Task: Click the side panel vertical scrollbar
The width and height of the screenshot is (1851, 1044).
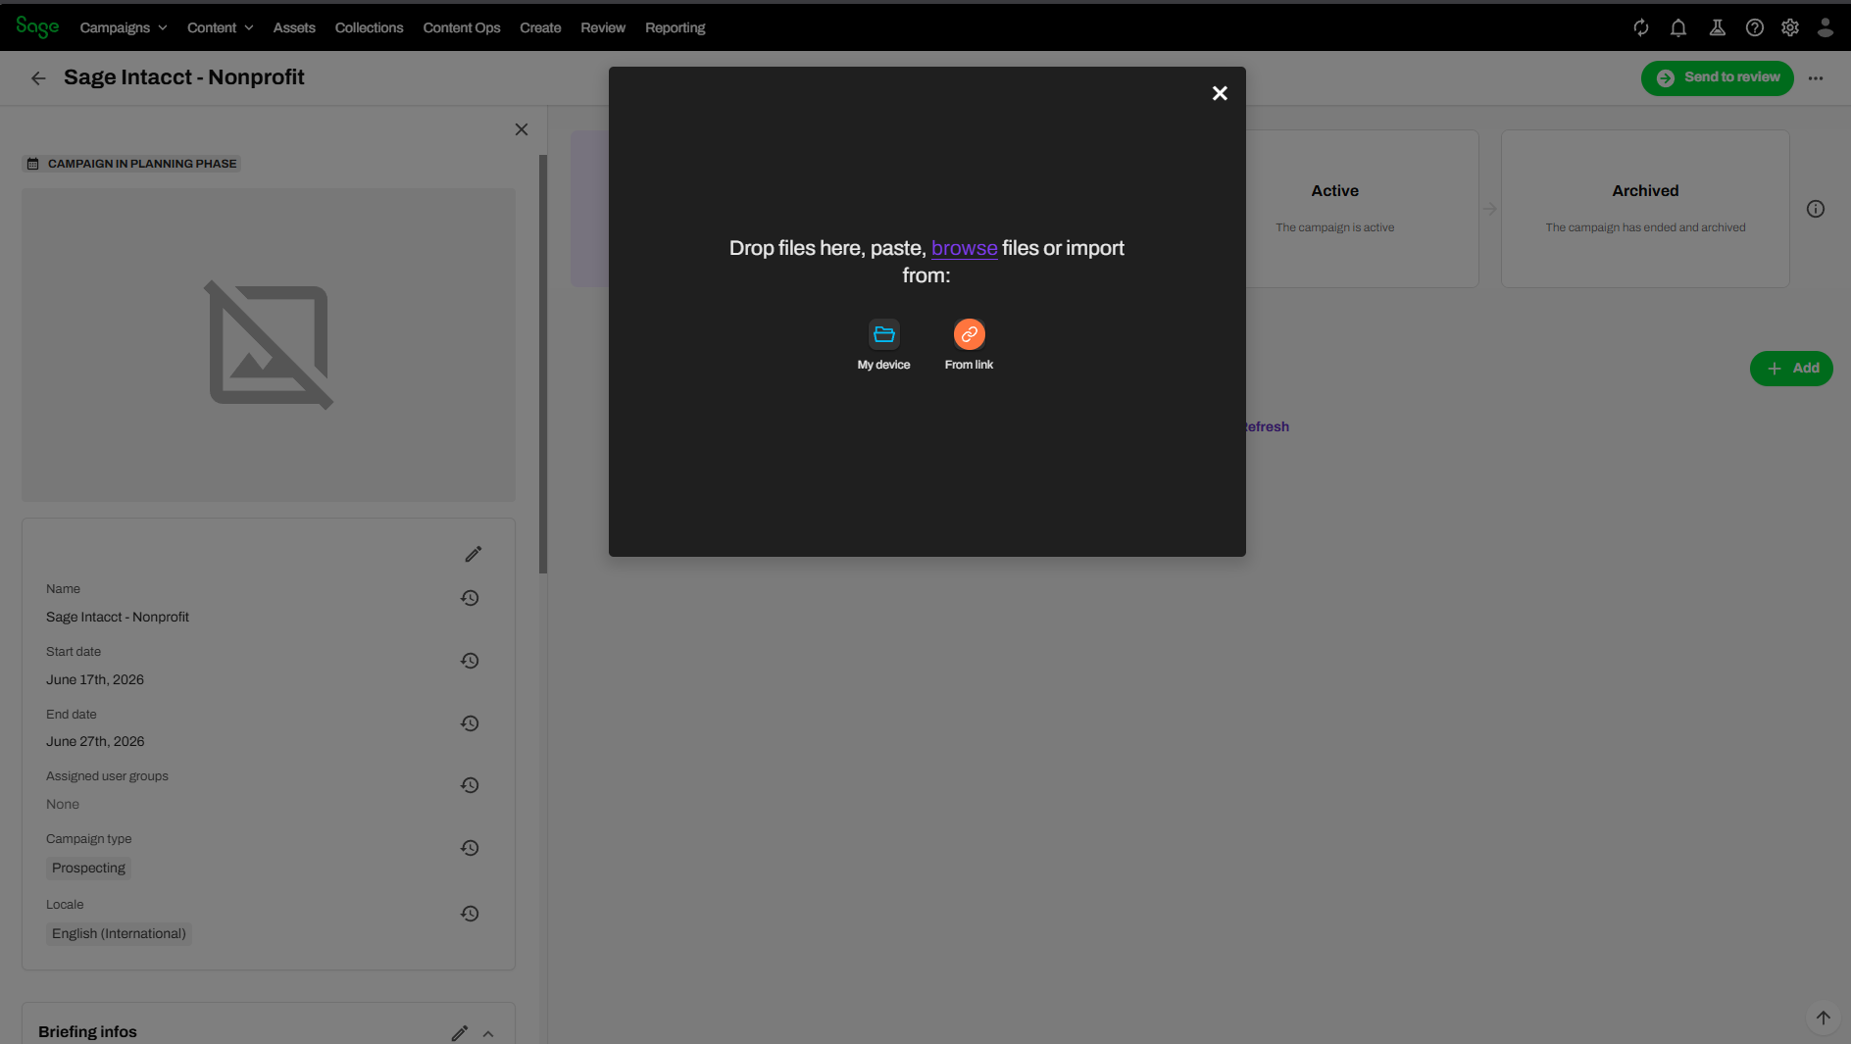Action: pyautogui.click(x=543, y=364)
